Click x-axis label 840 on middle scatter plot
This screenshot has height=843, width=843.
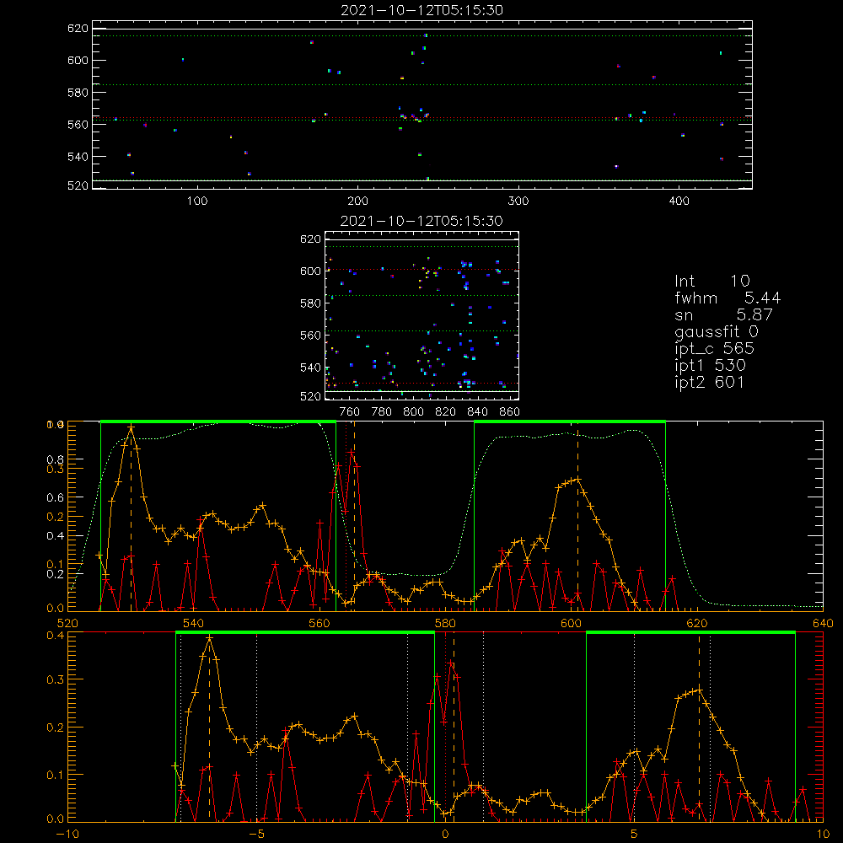coord(477,412)
